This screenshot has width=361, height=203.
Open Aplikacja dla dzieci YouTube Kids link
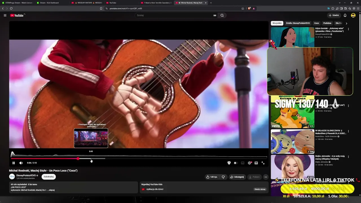pos(155,189)
